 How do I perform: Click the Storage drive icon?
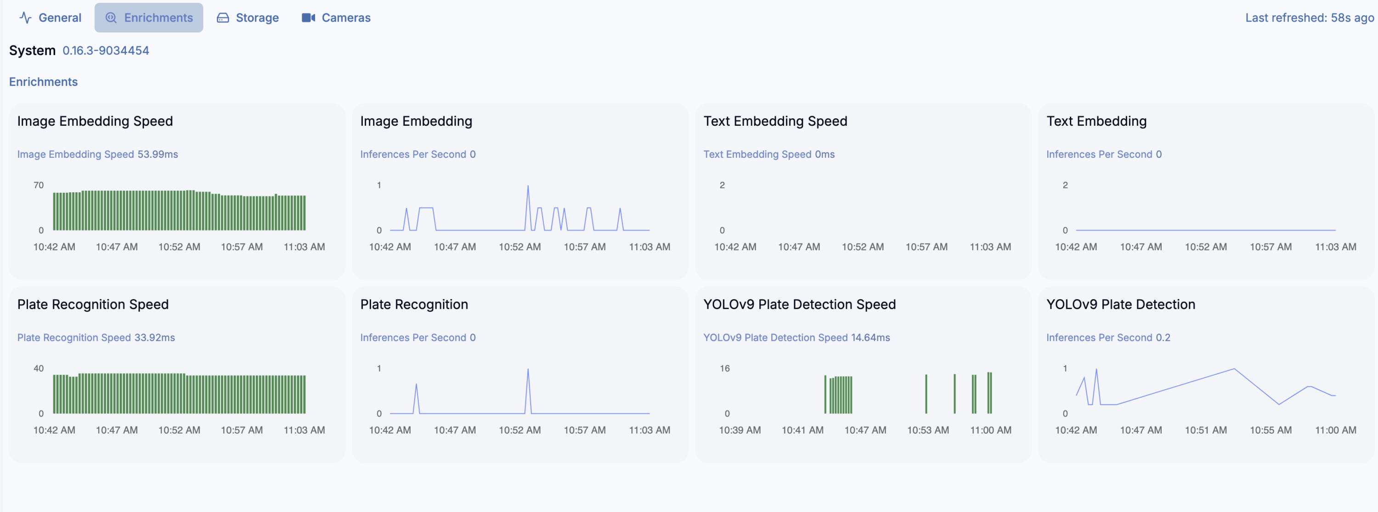click(222, 17)
